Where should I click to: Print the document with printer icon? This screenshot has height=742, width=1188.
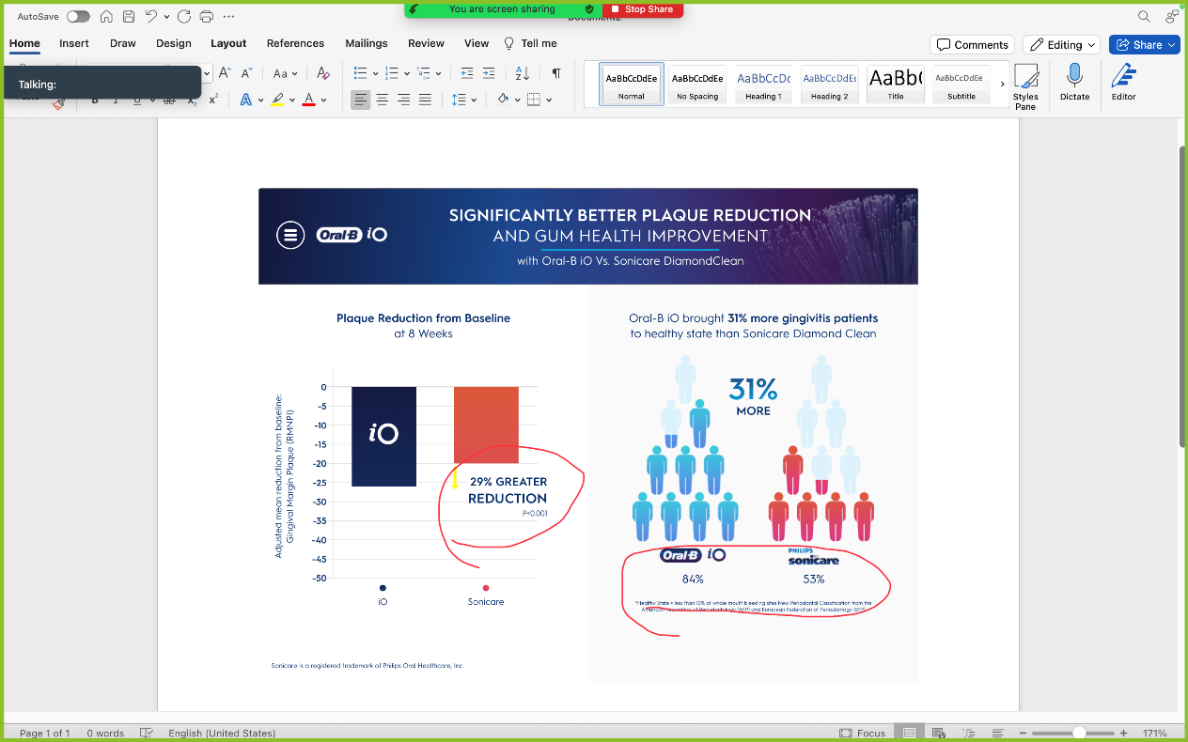tap(207, 17)
